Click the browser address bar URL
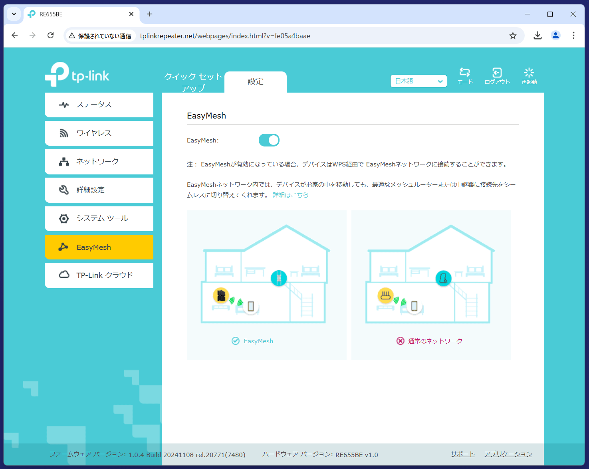 225,36
